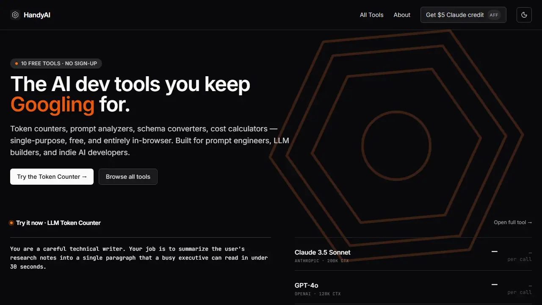The image size is (542, 305).
Task: Click the HandyAI hexagon logo icon
Action: (x=15, y=15)
